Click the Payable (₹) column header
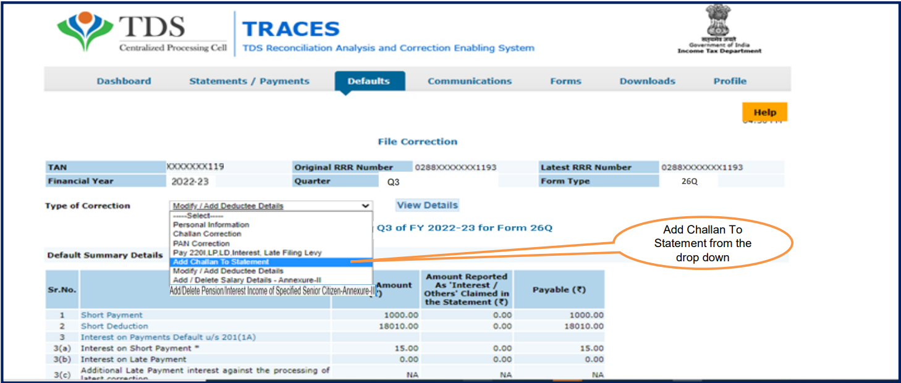The width and height of the screenshot is (901, 383). [x=559, y=290]
